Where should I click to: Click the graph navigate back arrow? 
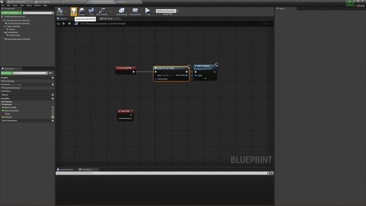[63, 23]
